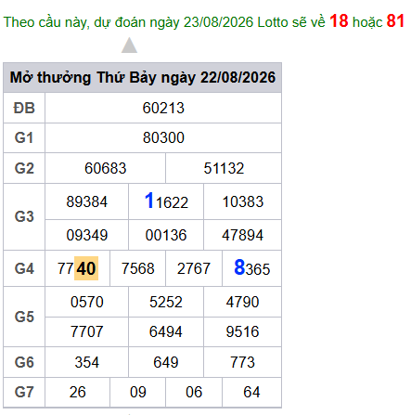
Task: Select G7 number 64
Action: click(x=251, y=392)
